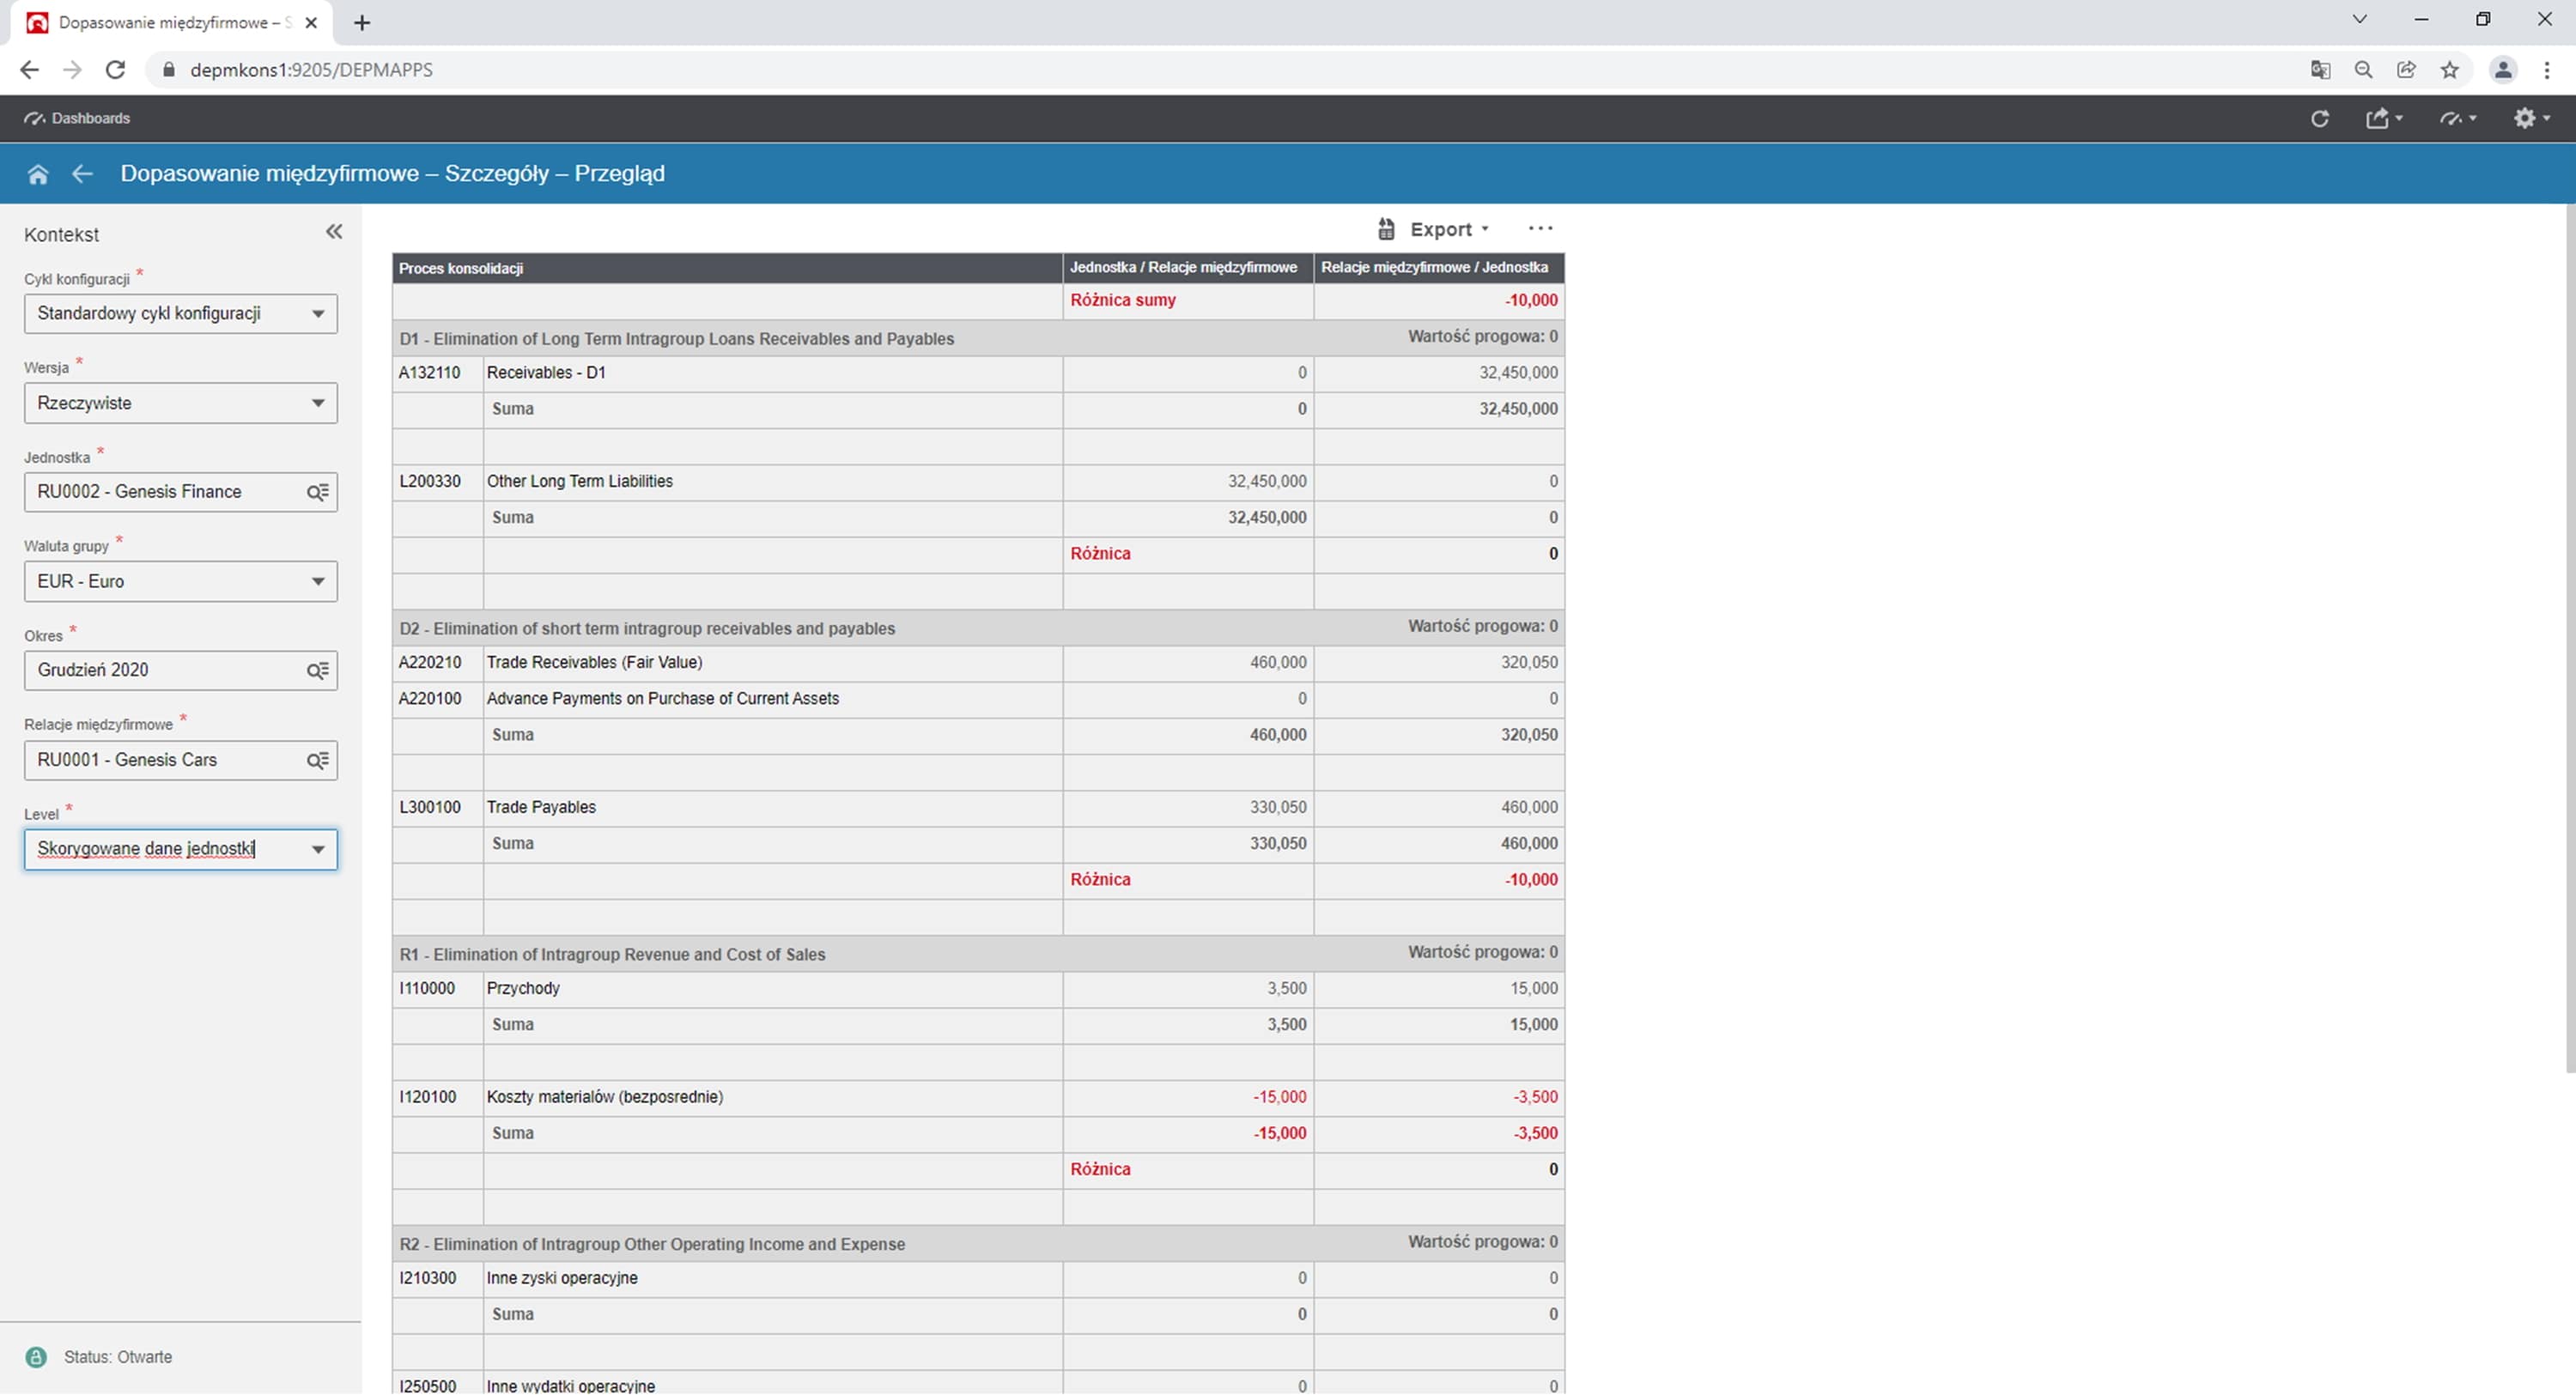Click the home icon in blue header
This screenshot has width=2576, height=1395.
tap(38, 174)
